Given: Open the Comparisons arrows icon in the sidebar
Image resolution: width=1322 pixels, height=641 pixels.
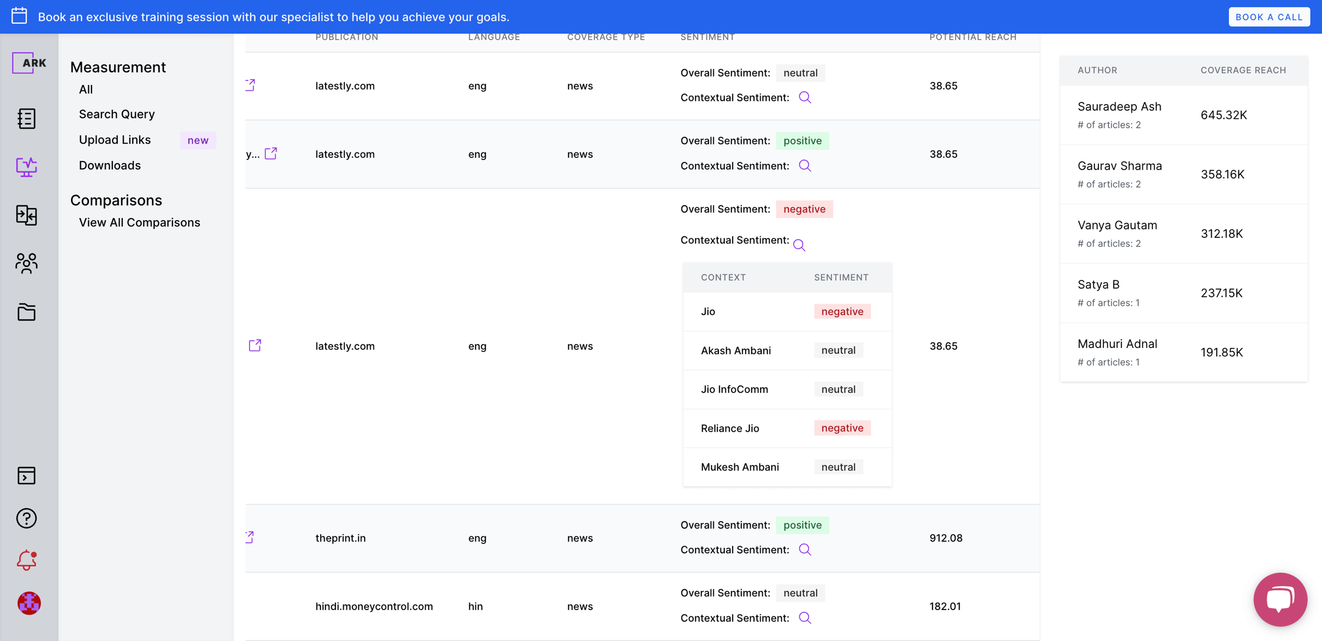Looking at the screenshot, I should (x=26, y=215).
